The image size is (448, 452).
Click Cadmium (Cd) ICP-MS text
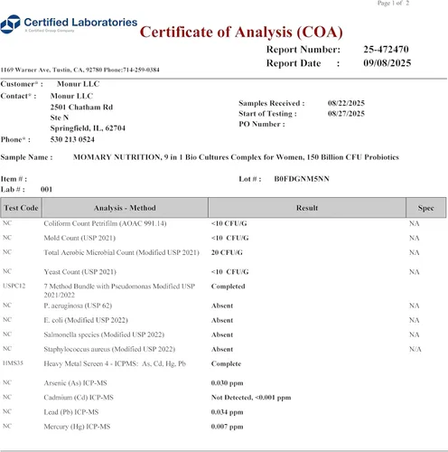79,398
